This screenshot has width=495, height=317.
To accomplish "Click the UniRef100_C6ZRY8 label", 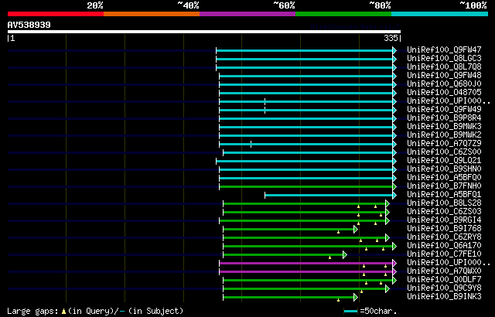I will pyautogui.click(x=444, y=237).
